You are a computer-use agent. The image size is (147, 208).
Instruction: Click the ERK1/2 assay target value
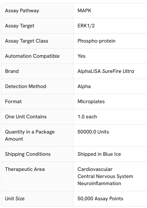click(x=86, y=26)
